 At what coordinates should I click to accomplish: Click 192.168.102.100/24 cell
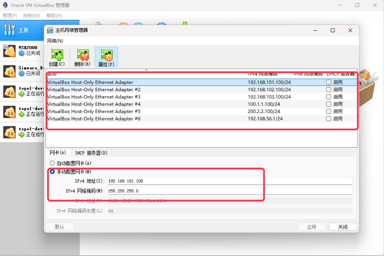pyautogui.click(x=269, y=90)
